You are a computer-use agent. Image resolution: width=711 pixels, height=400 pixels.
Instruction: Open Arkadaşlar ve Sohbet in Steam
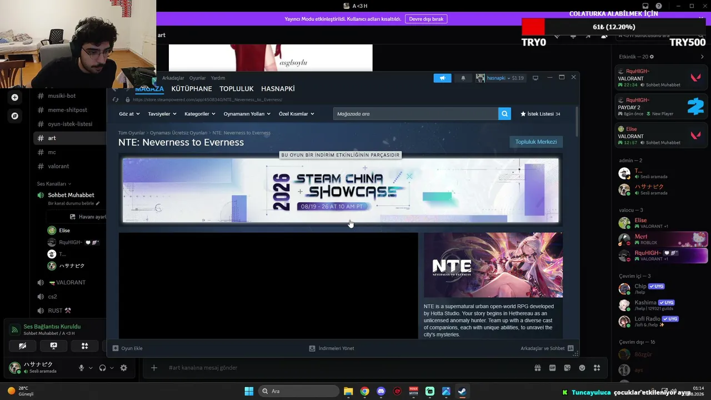tap(547, 348)
